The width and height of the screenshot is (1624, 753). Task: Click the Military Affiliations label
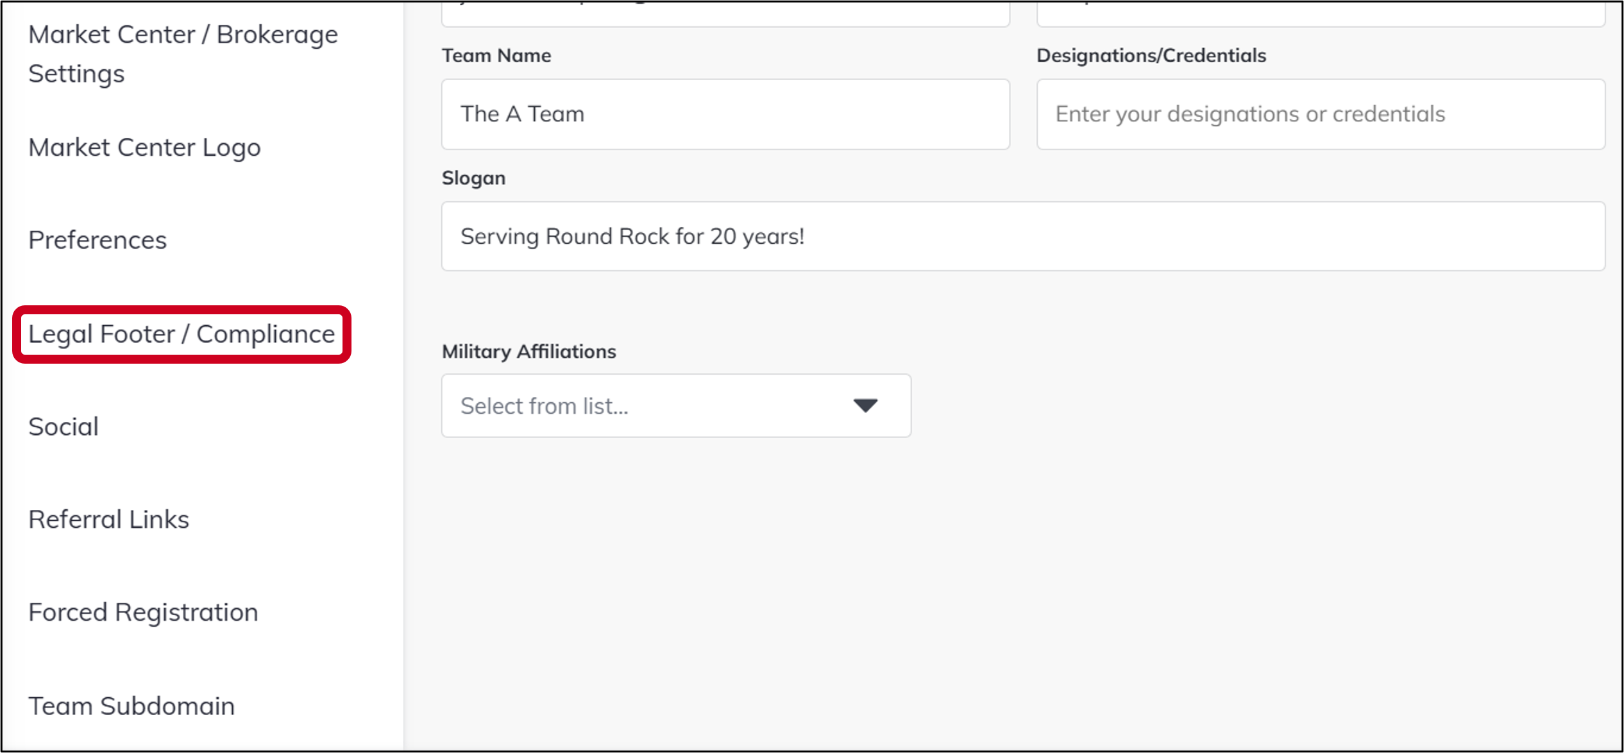(529, 351)
